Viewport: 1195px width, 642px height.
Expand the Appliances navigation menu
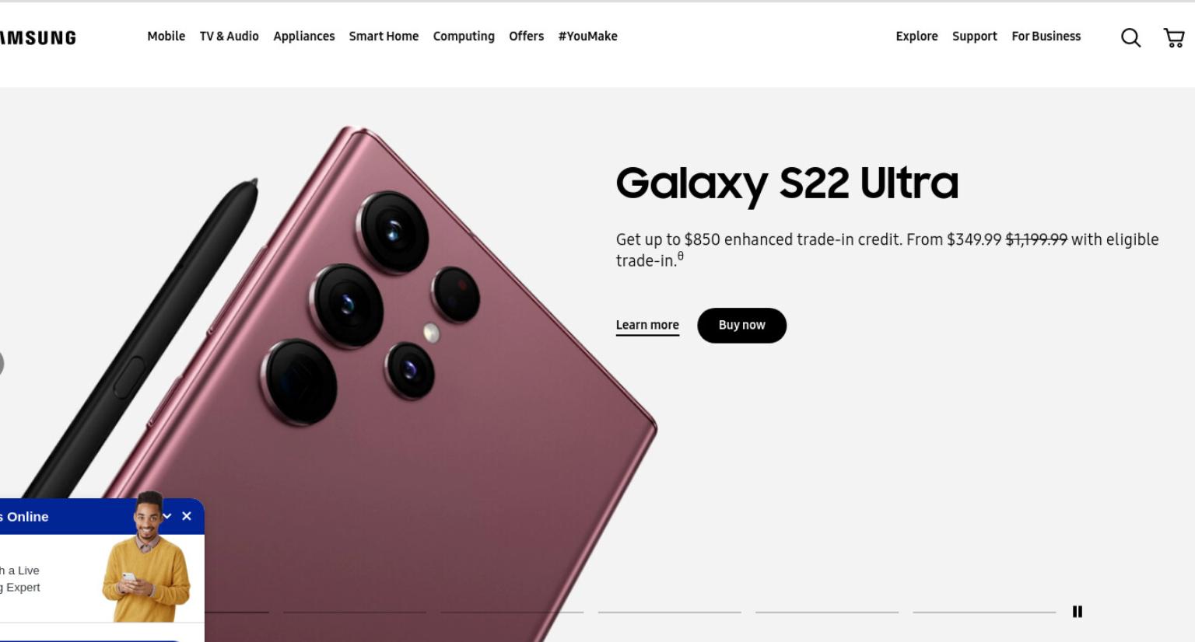click(304, 37)
